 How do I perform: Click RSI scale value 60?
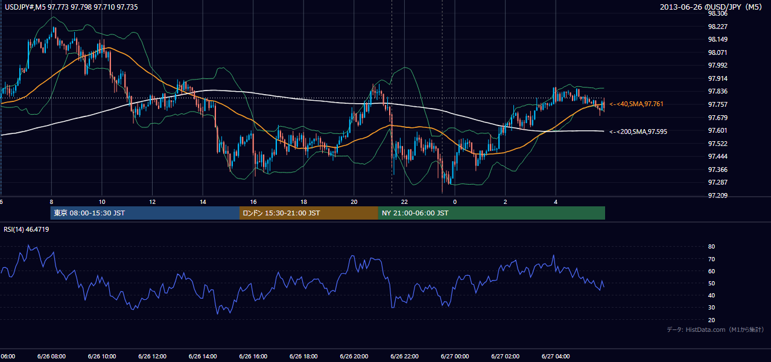pos(712,271)
